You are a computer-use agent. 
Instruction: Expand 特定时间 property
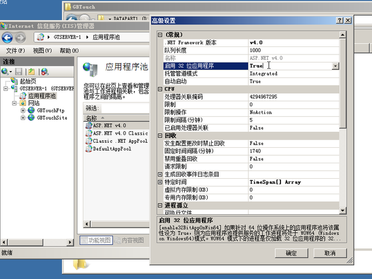160,182
